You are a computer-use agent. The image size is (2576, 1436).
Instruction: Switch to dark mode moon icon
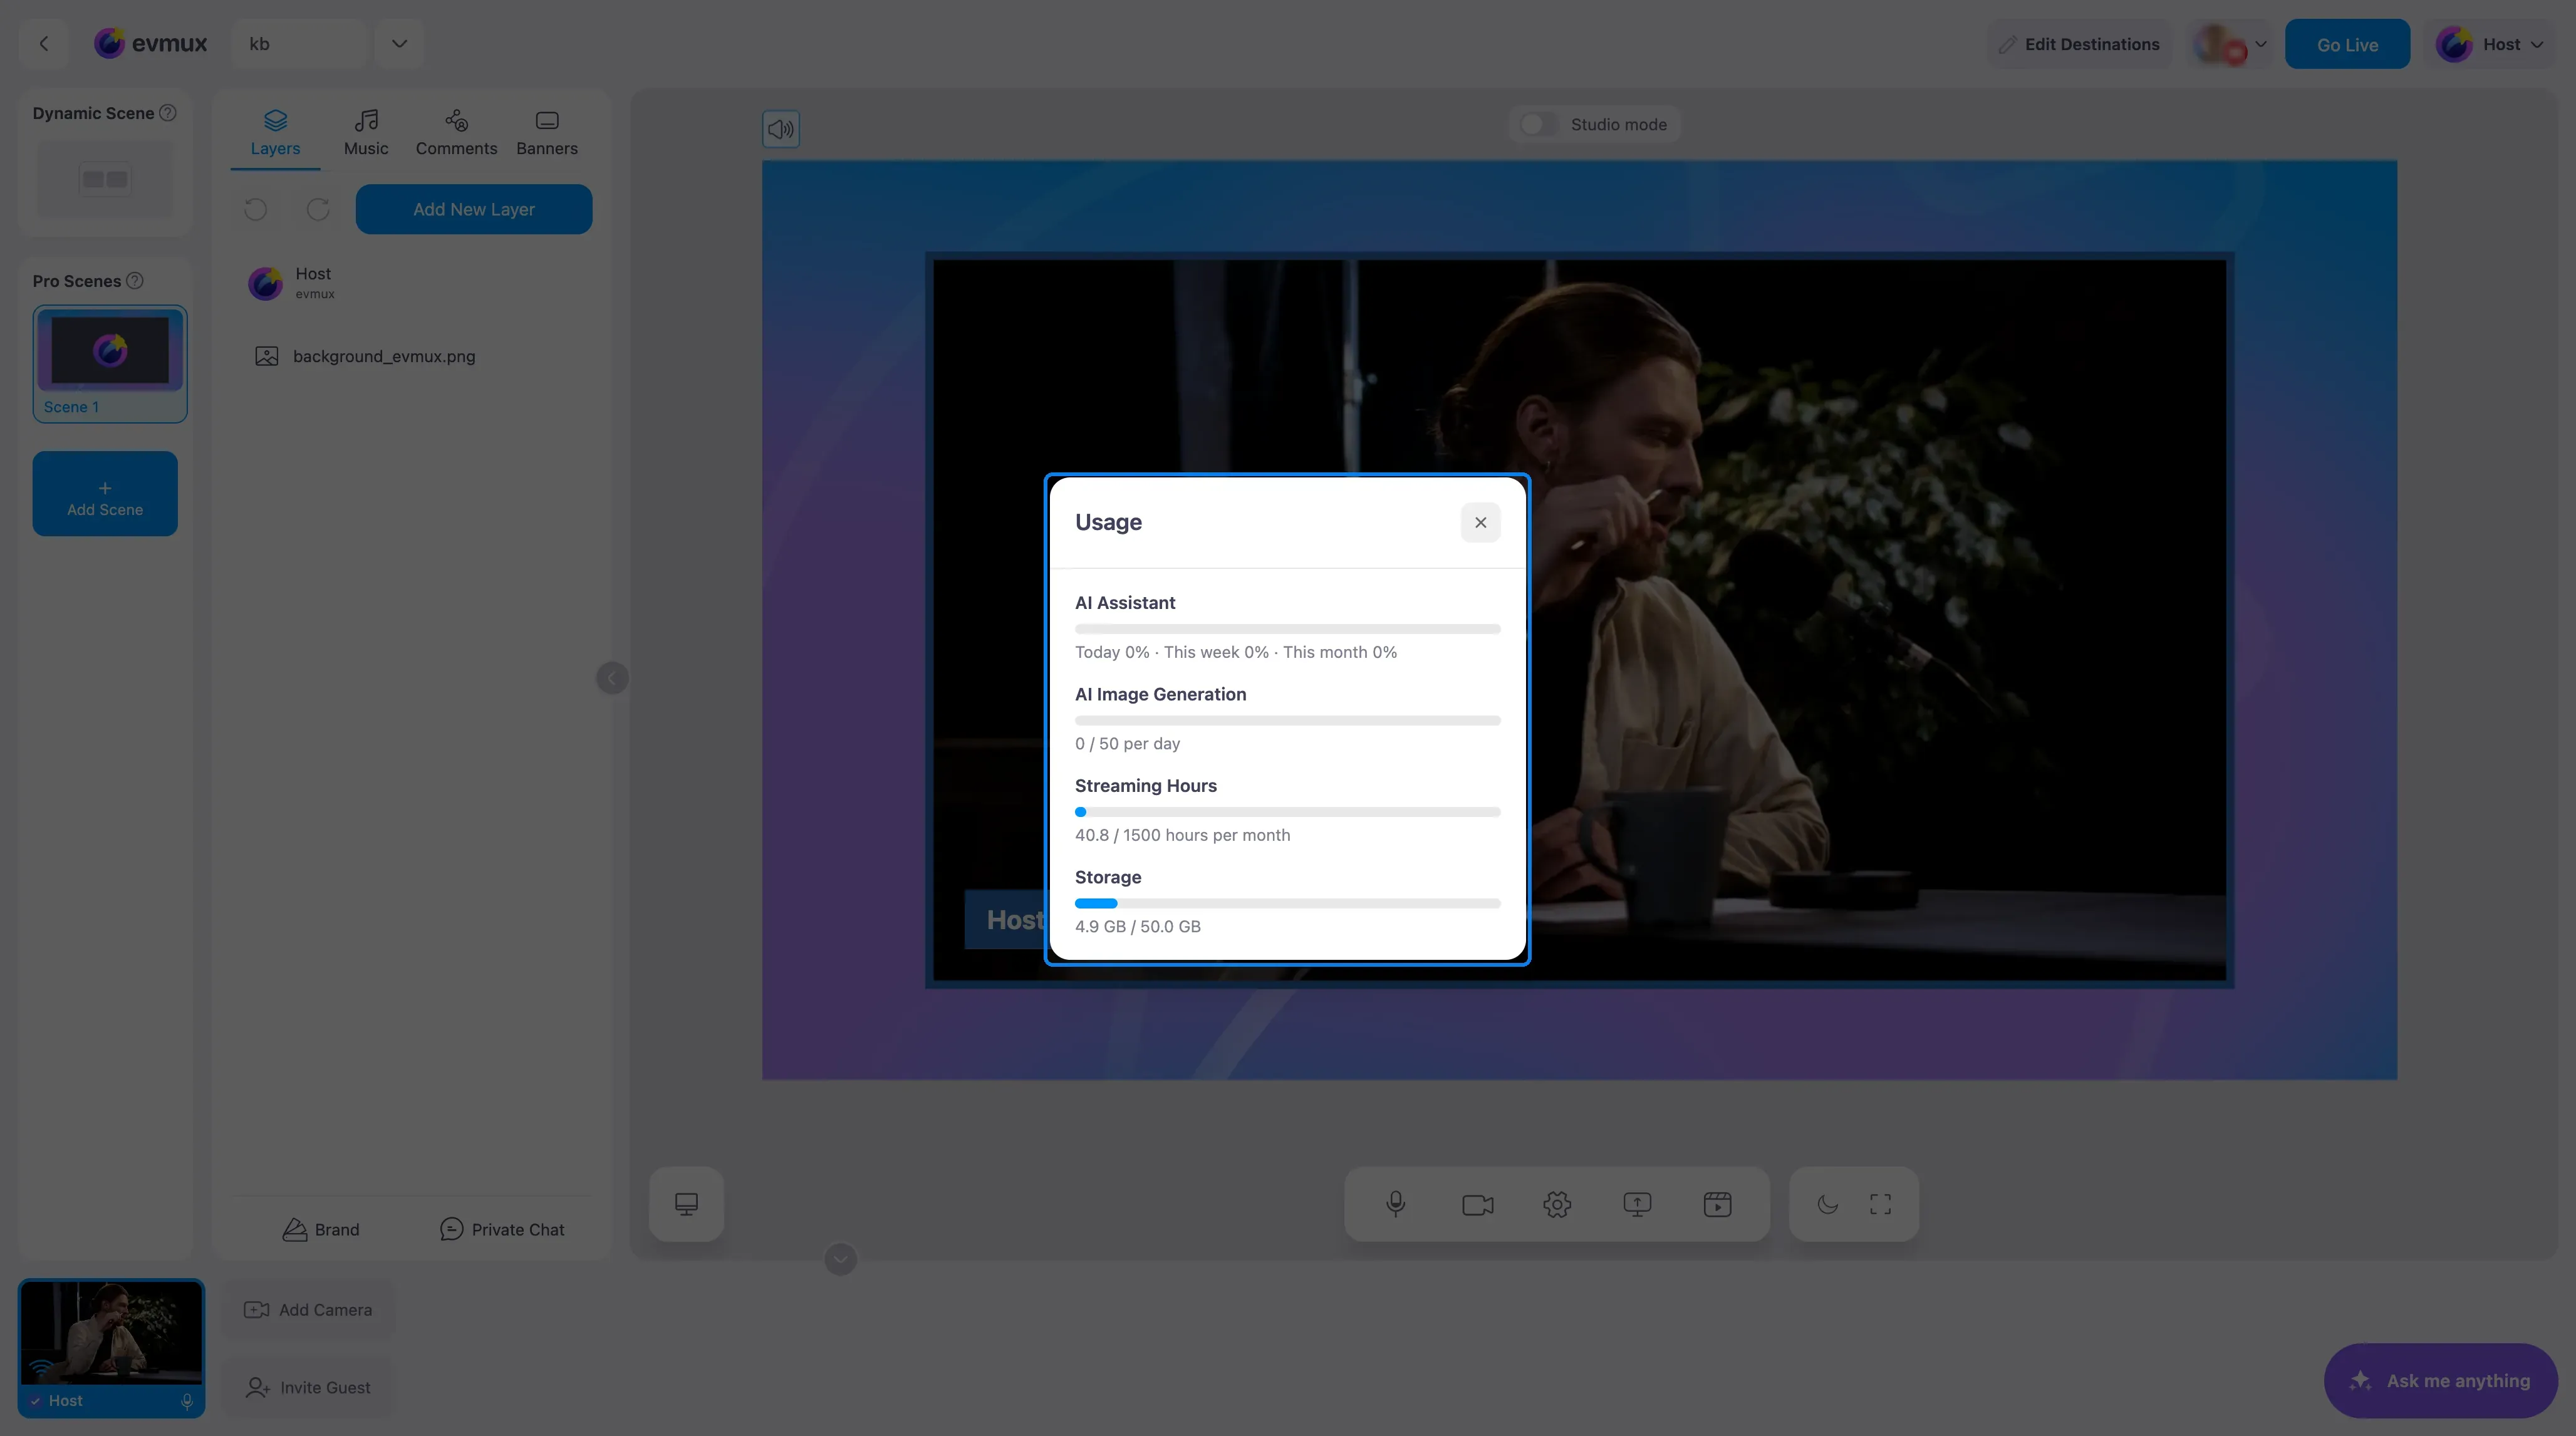tap(1827, 1204)
